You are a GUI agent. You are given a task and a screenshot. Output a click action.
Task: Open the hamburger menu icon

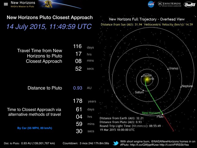[6, 4]
